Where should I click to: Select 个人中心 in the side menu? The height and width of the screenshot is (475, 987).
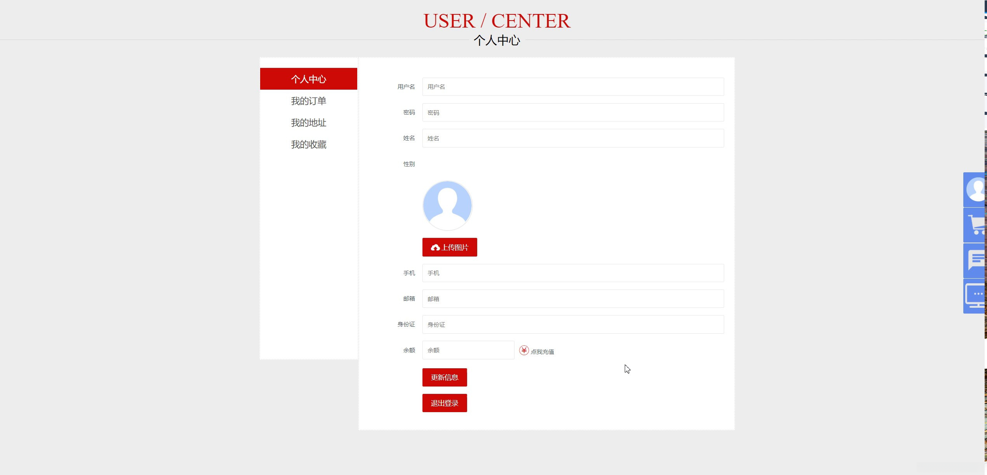click(308, 79)
